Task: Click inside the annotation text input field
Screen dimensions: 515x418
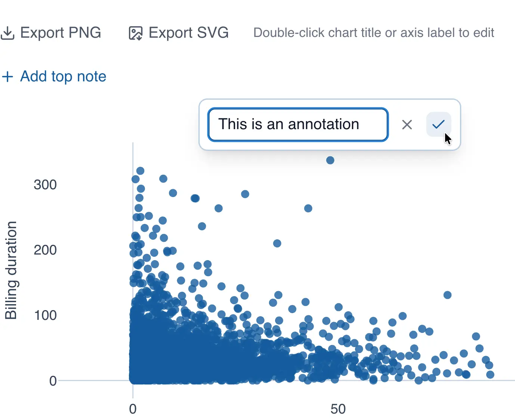Action: pos(297,125)
